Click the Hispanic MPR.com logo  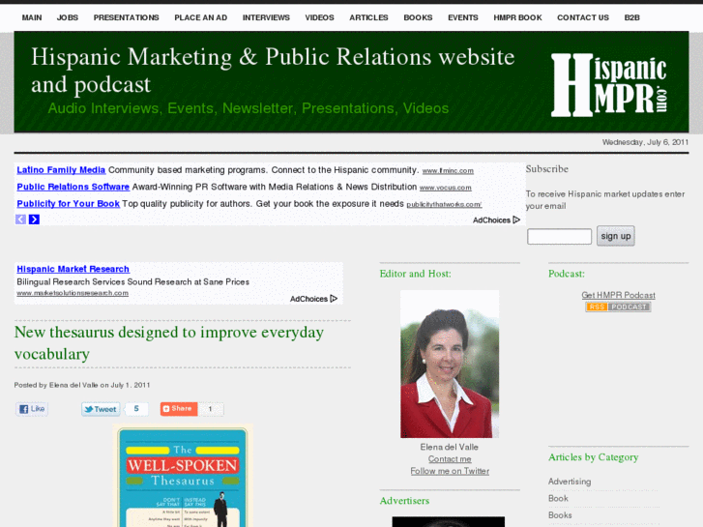click(609, 85)
